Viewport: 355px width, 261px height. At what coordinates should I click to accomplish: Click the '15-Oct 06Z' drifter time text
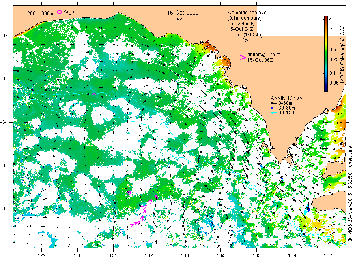(x=260, y=60)
